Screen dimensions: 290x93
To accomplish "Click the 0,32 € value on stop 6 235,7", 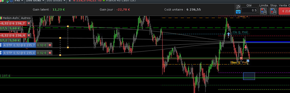I will pyautogui.click(x=42, y=45).
